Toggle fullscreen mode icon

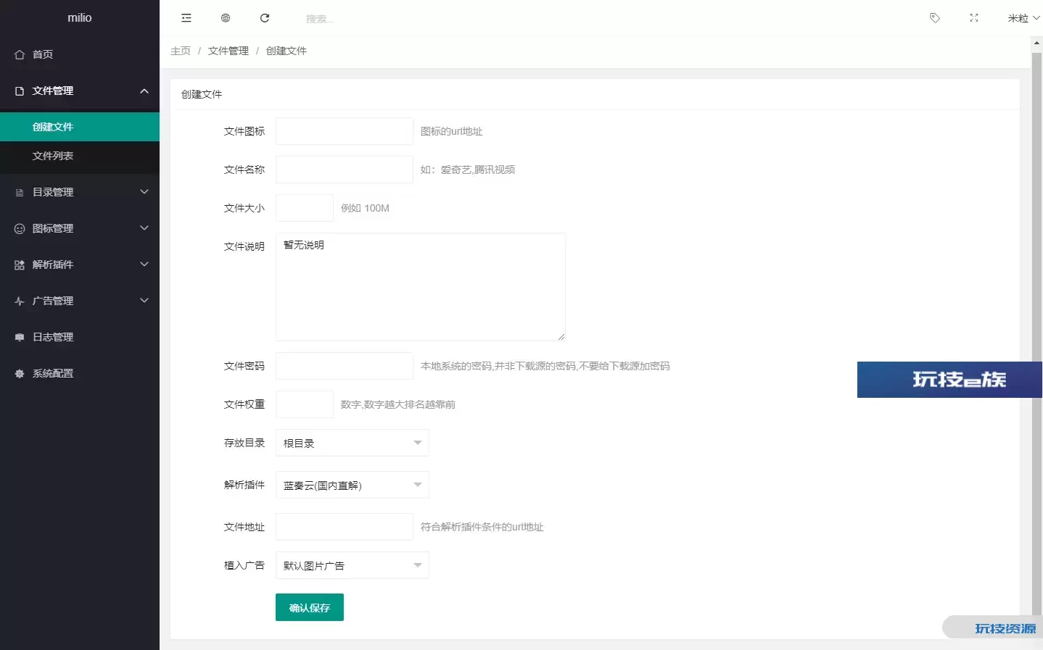coord(974,18)
